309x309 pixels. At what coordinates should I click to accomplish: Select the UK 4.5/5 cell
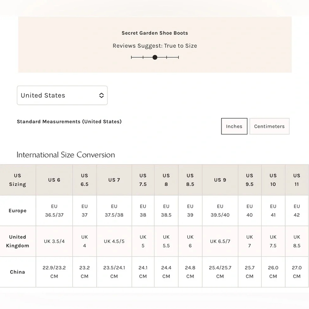click(x=114, y=241)
